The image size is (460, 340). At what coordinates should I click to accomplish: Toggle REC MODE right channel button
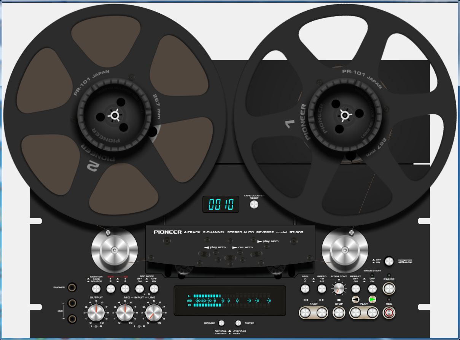click(x=154, y=289)
